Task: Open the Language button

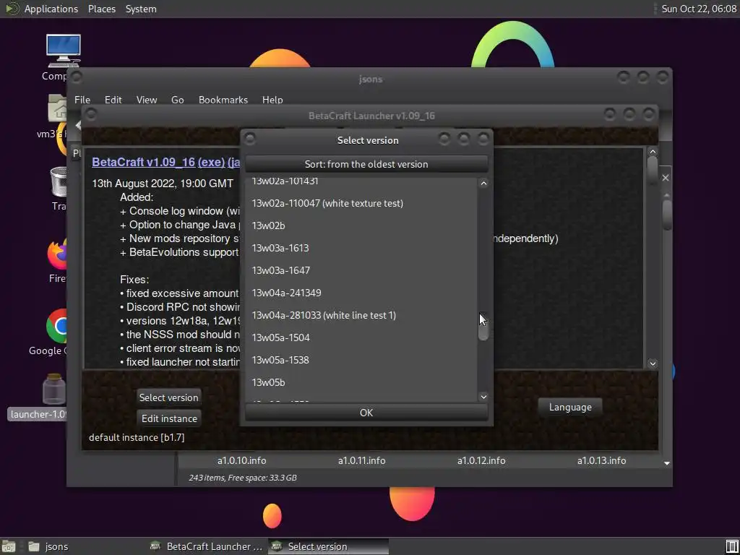Action: [570, 407]
